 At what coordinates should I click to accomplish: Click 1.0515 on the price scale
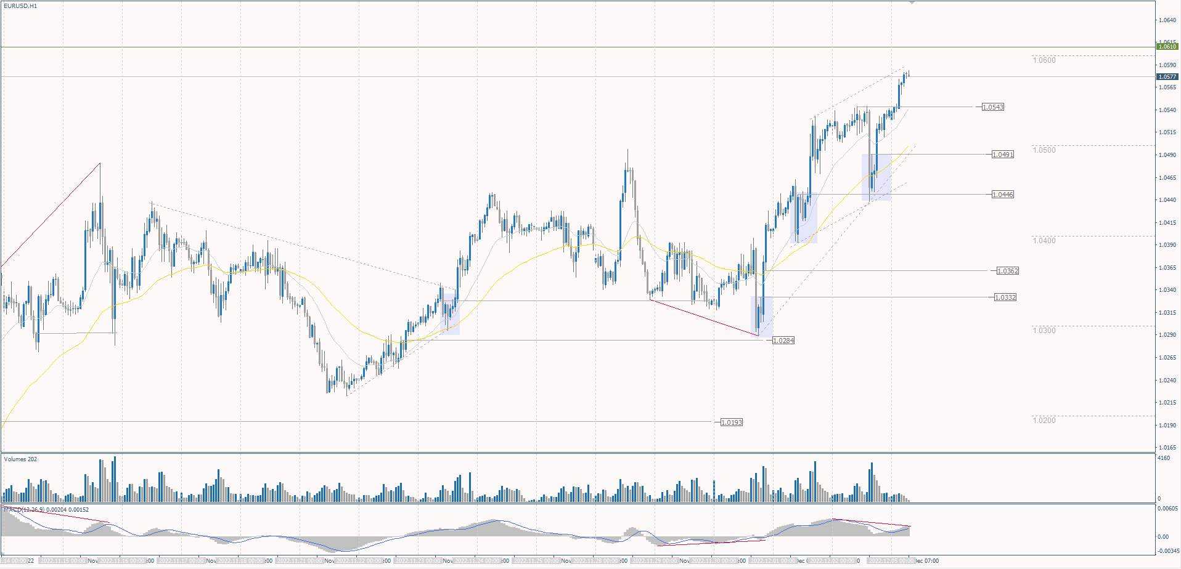(1167, 132)
